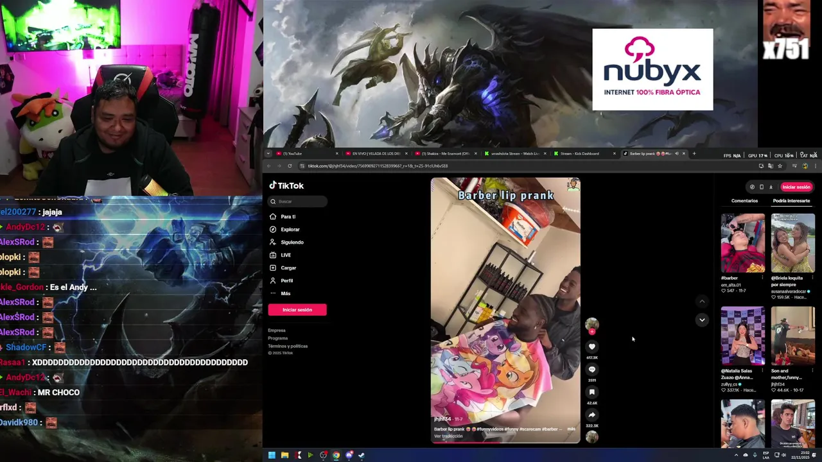This screenshot has width=822, height=462.
Task: Click the translate page icon in address bar
Action: click(771, 166)
